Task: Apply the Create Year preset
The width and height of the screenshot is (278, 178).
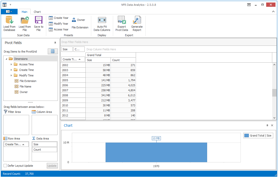Action: pyautogui.click(x=59, y=18)
